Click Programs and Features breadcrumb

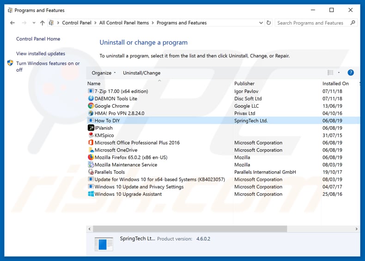coord(182,23)
